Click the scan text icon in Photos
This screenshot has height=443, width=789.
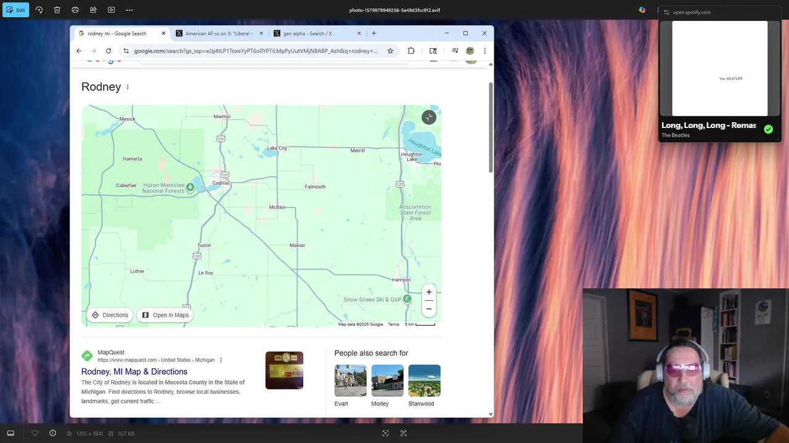coord(403,433)
